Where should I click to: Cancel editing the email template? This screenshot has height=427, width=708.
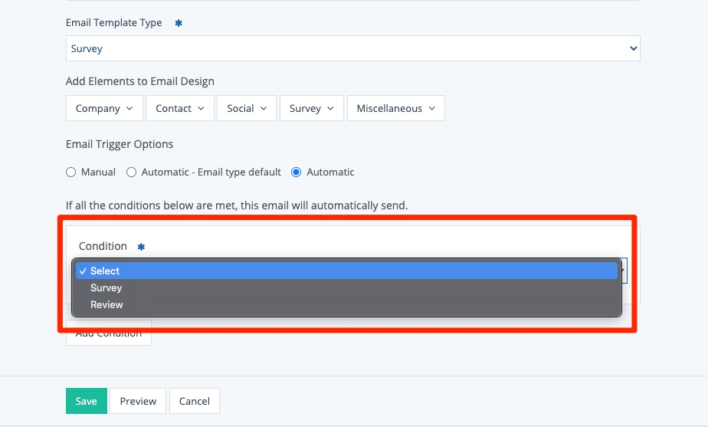(195, 401)
